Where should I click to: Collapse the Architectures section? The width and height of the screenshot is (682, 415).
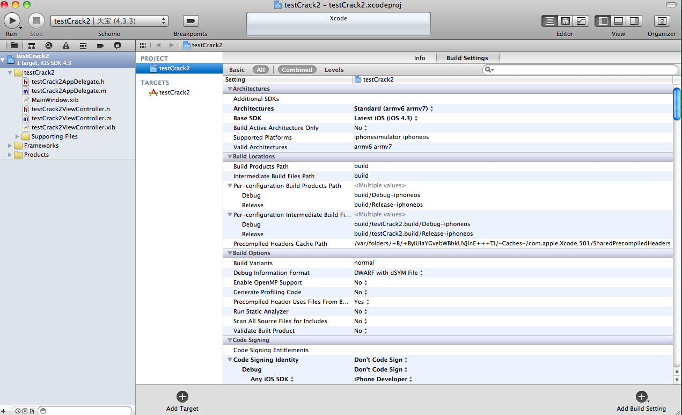point(230,89)
